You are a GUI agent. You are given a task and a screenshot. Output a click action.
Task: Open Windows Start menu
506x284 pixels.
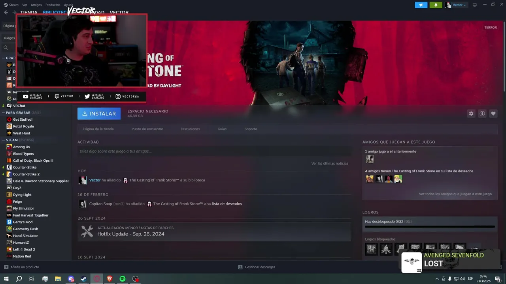(x=6, y=279)
